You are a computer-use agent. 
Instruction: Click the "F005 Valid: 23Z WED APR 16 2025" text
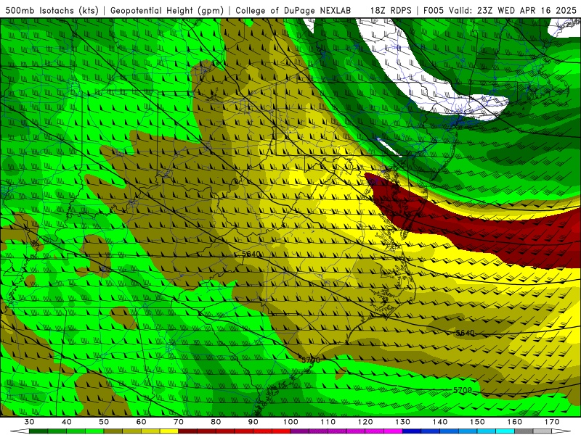pyautogui.click(x=500, y=10)
